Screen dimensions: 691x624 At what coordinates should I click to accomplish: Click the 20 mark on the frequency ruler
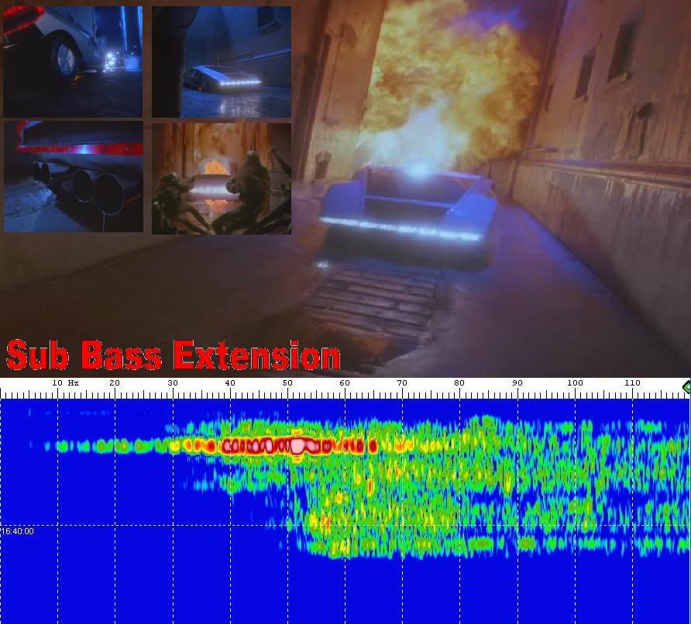click(x=115, y=383)
